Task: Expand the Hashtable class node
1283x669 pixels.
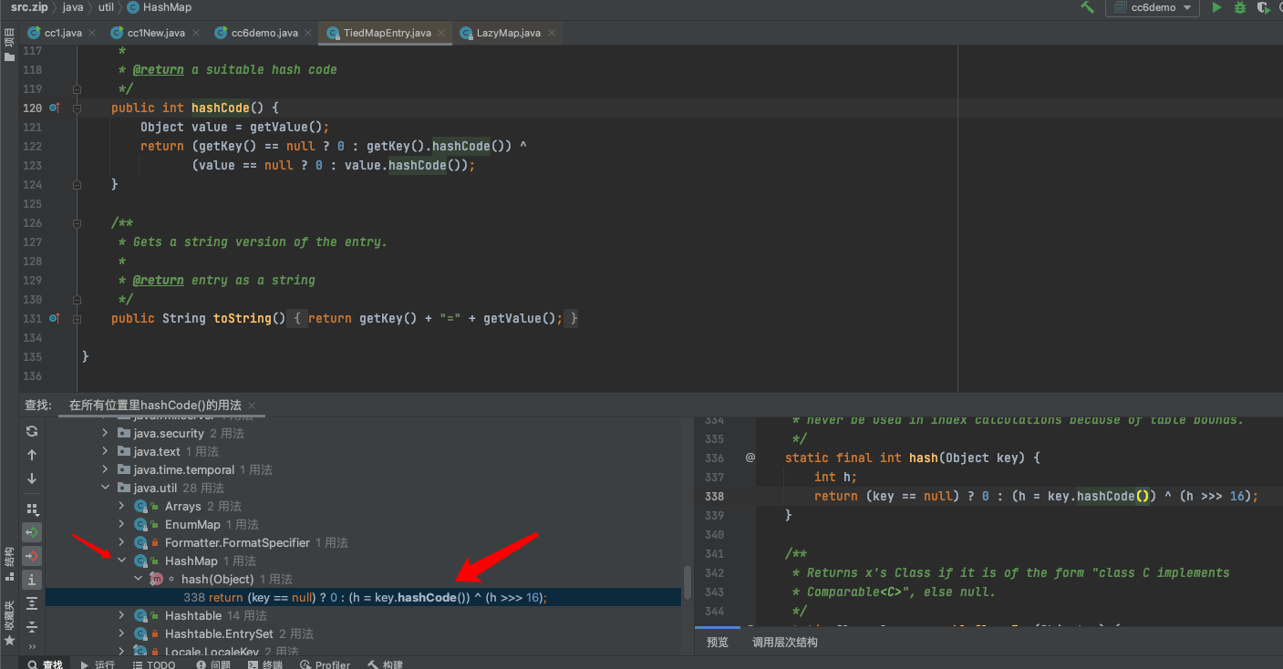Action: [121, 615]
